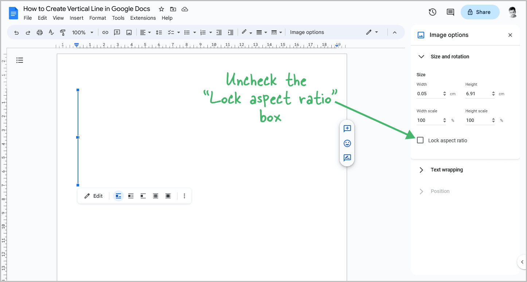Open the Paint format tool
The image size is (527, 282).
click(x=63, y=32)
